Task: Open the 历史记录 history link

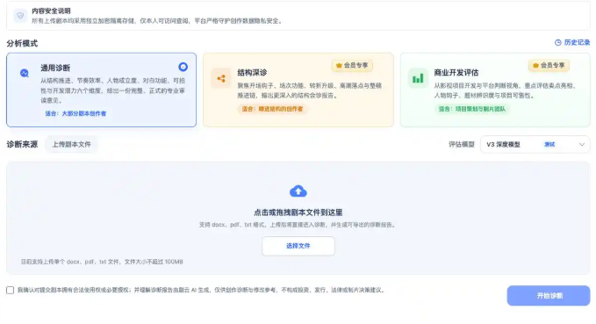Action: pyautogui.click(x=572, y=43)
